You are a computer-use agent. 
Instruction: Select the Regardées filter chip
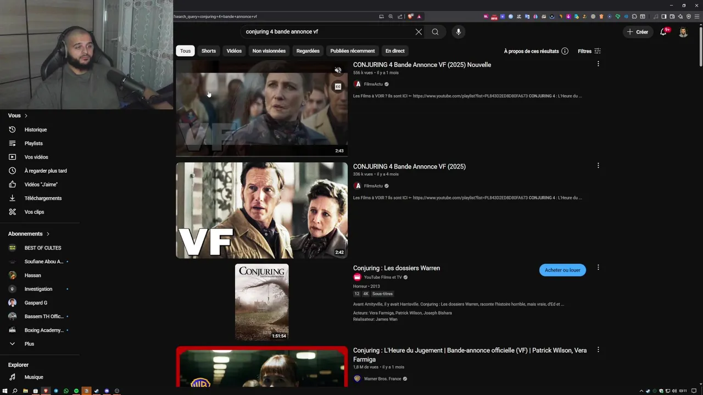(308, 51)
